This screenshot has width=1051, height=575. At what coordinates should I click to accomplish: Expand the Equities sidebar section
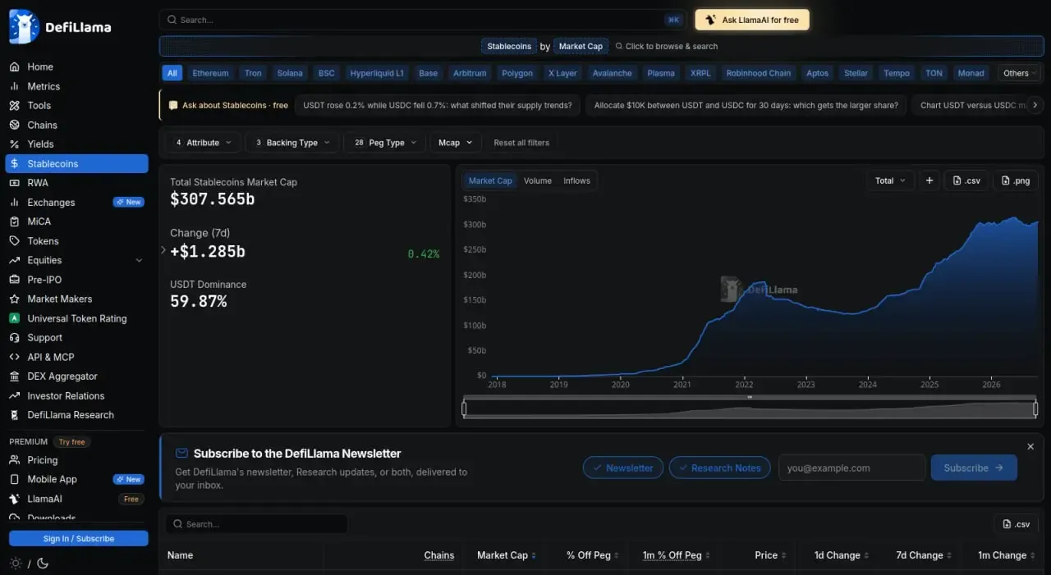click(139, 260)
